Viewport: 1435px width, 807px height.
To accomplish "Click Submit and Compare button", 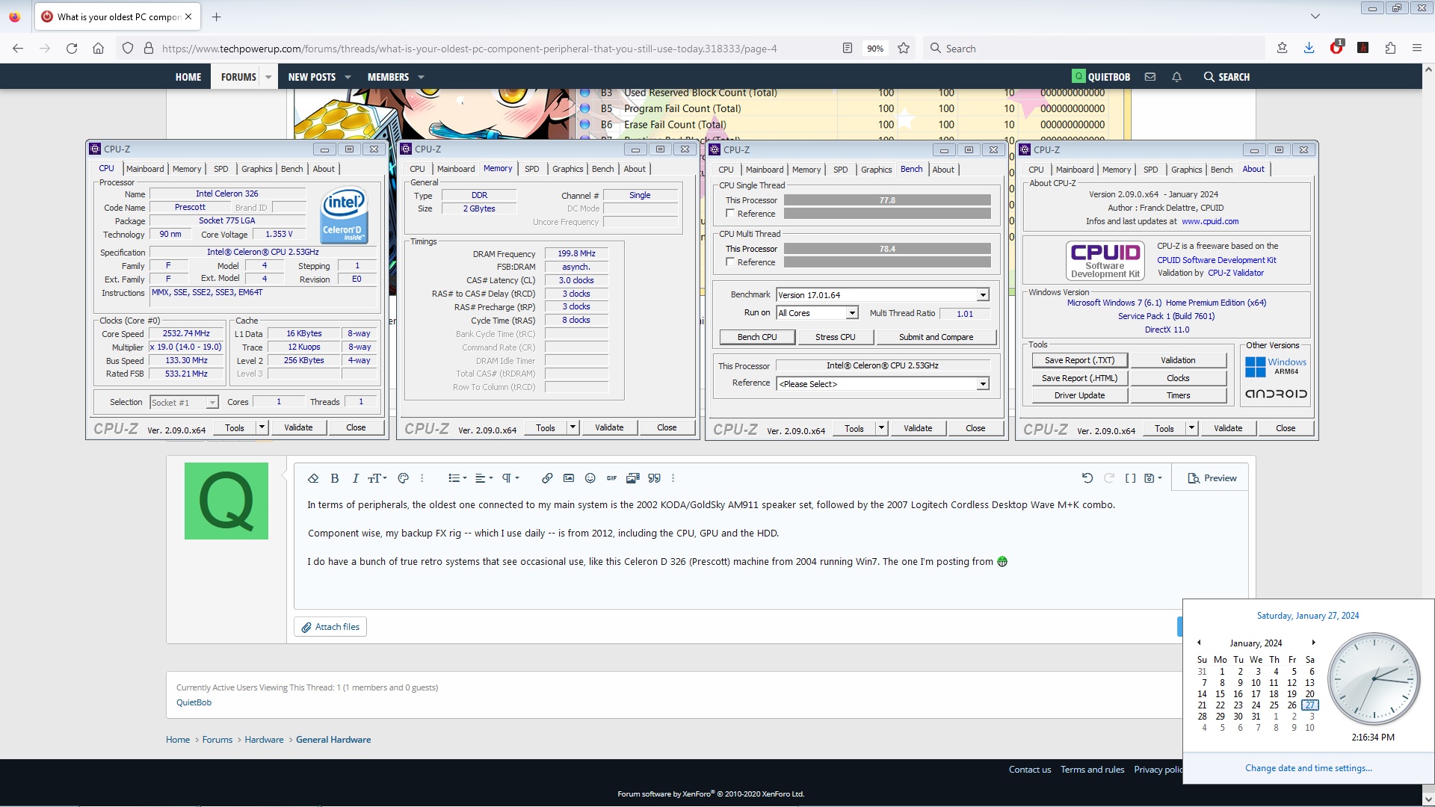I will 936,337.
